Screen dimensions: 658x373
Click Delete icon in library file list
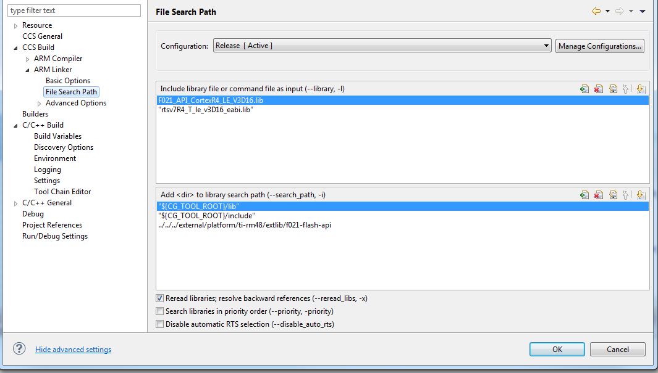598,89
